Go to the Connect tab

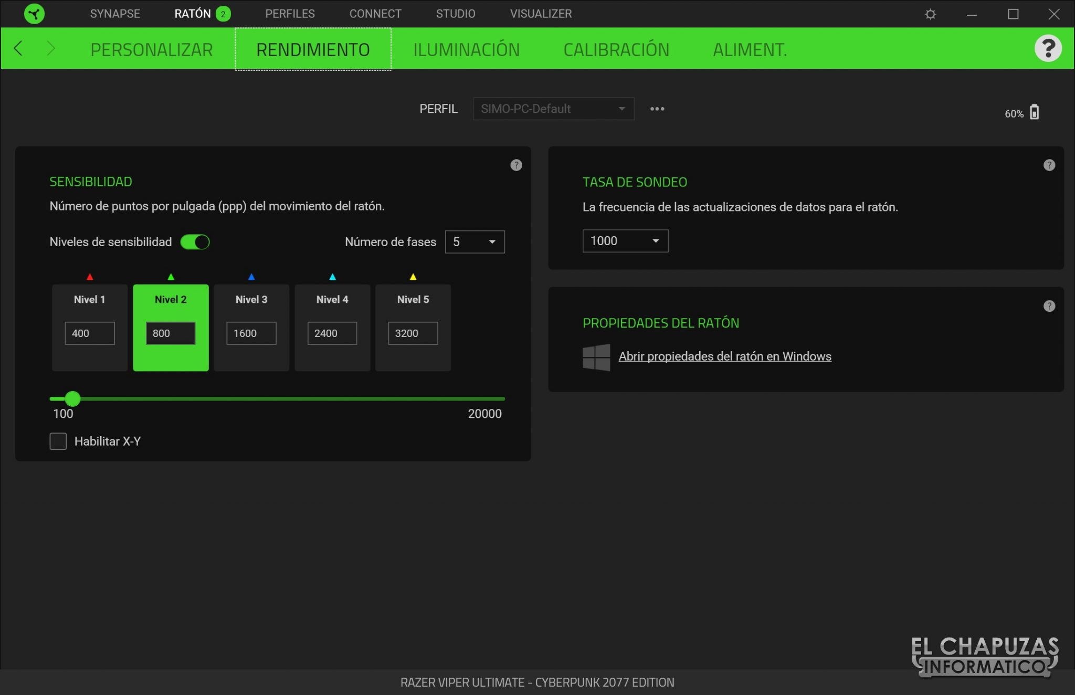(x=375, y=14)
